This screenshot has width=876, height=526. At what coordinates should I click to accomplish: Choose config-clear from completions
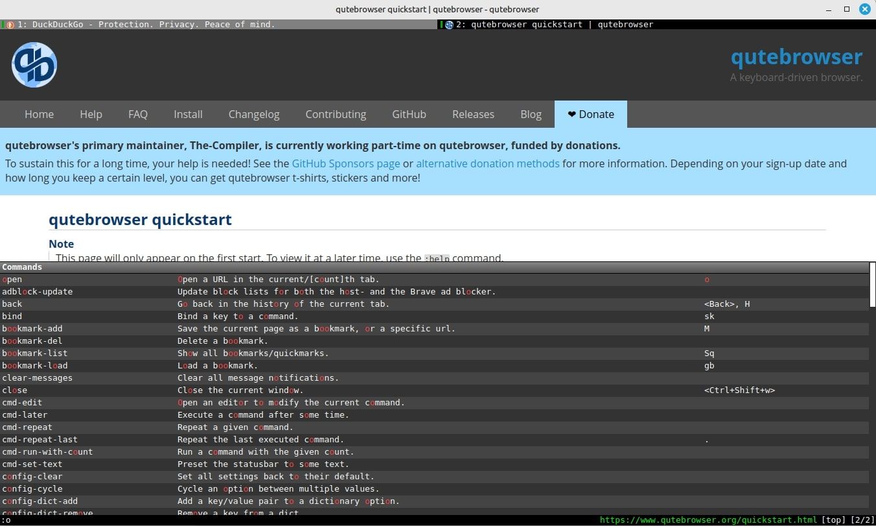(434, 477)
